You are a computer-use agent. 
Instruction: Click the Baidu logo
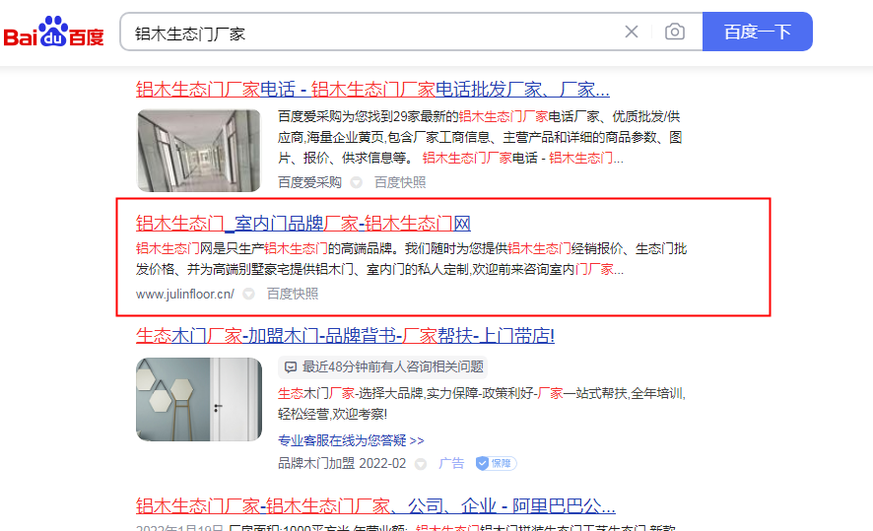(x=53, y=32)
